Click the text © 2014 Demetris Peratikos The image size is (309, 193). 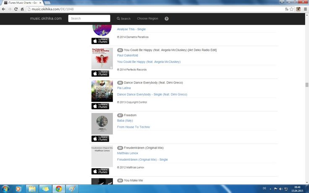click(x=133, y=37)
